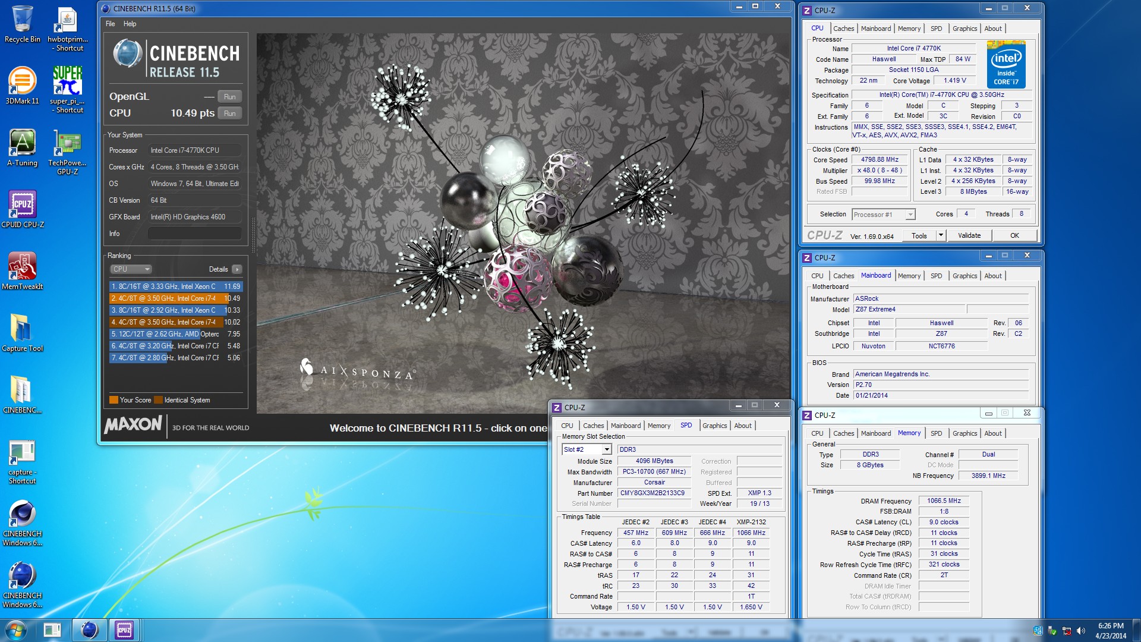
Task: Open Capture Tool folder icon
Action: tap(23, 333)
